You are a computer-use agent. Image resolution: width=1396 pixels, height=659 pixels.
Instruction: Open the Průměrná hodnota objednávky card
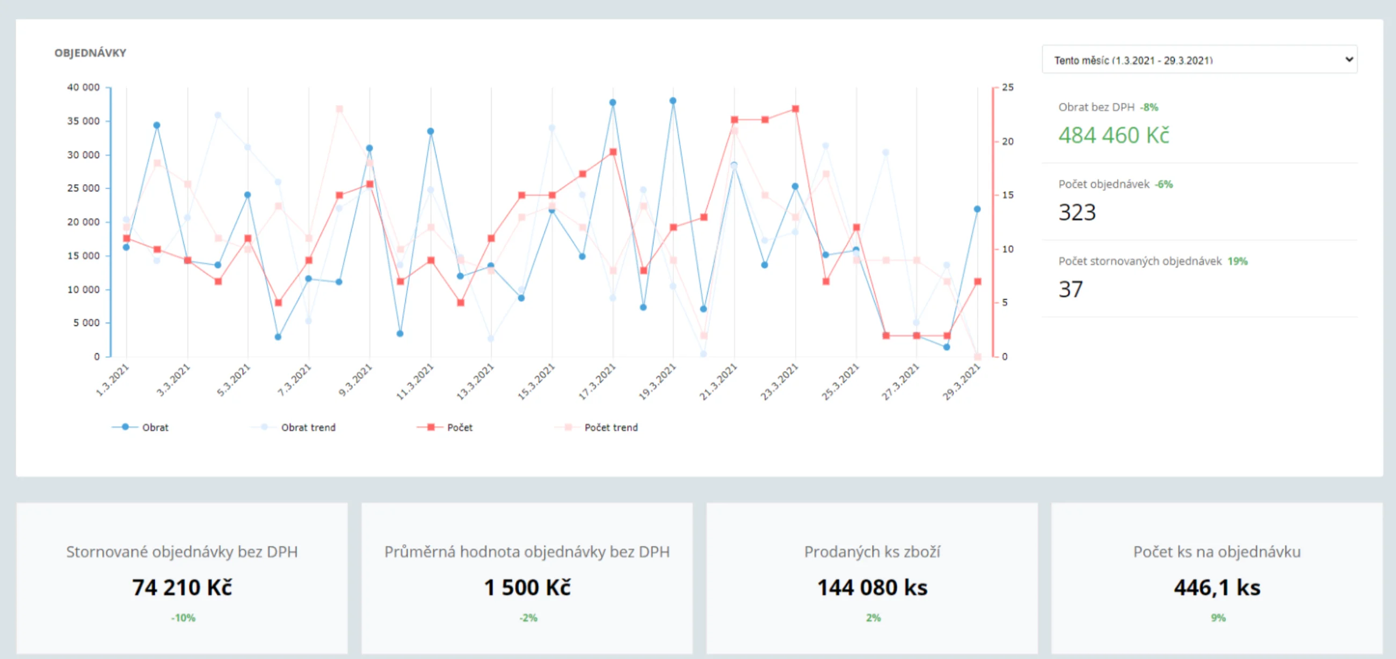[x=527, y=578]
